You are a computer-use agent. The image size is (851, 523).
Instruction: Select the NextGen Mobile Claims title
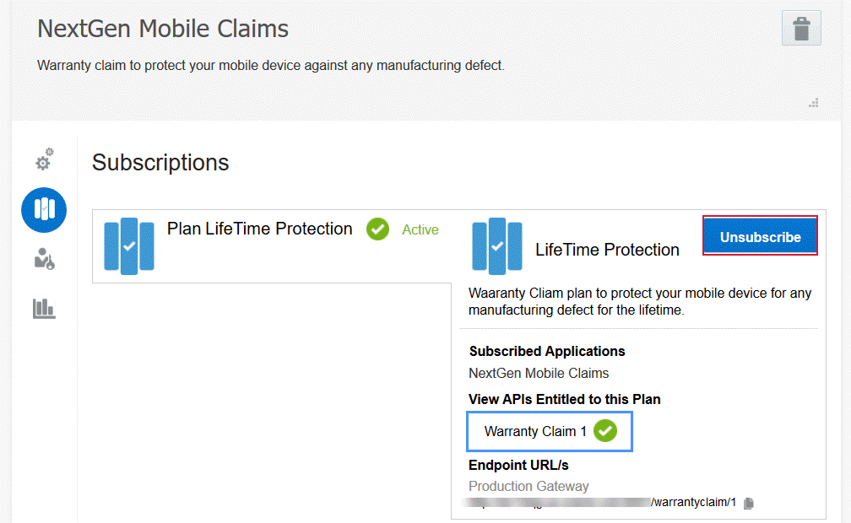162,28
